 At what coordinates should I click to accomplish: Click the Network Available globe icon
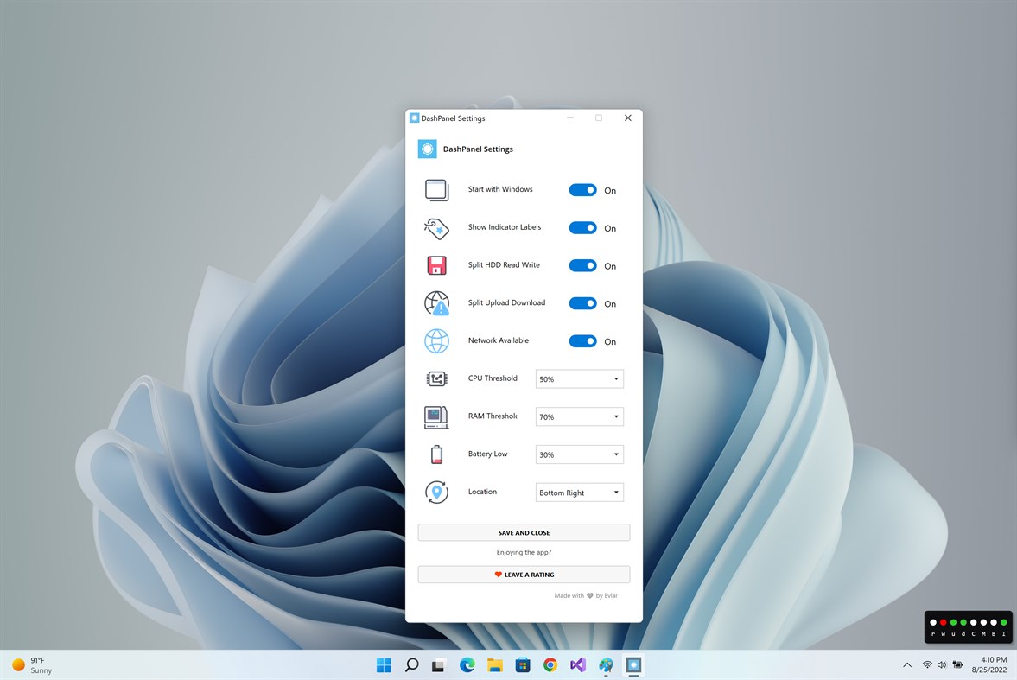point(436,340)
